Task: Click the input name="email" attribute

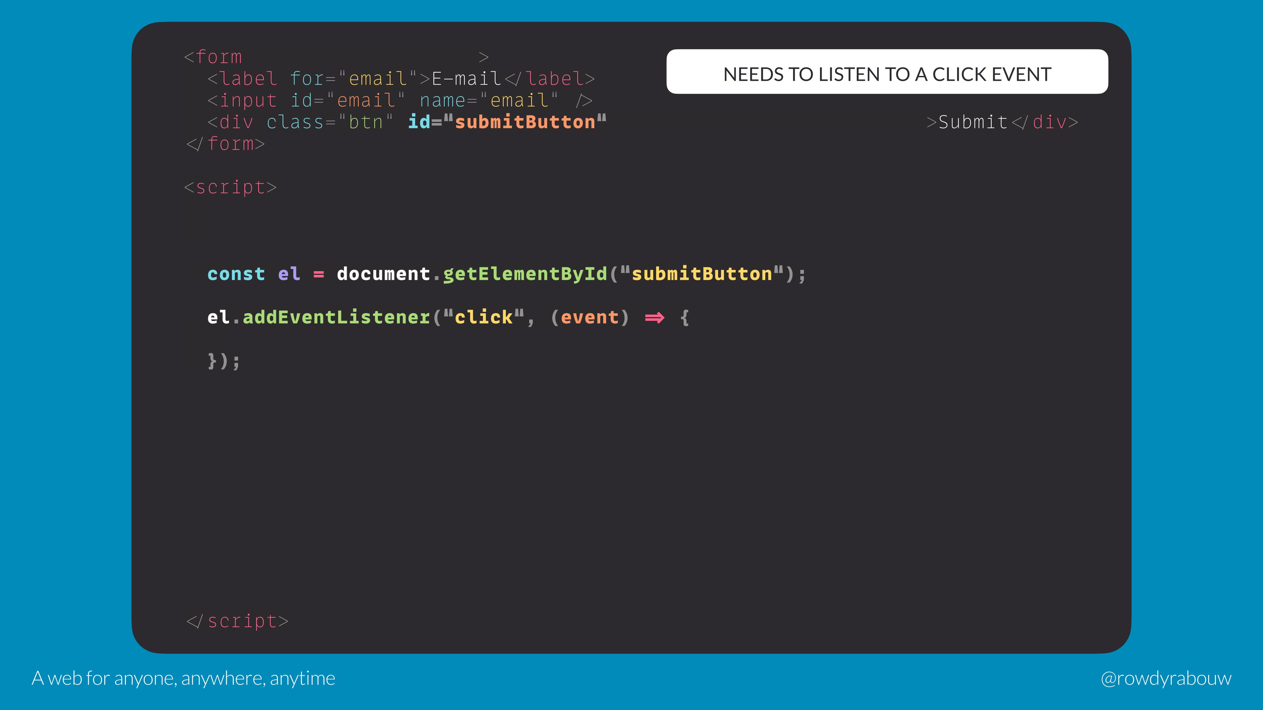Action: (488, 101)
